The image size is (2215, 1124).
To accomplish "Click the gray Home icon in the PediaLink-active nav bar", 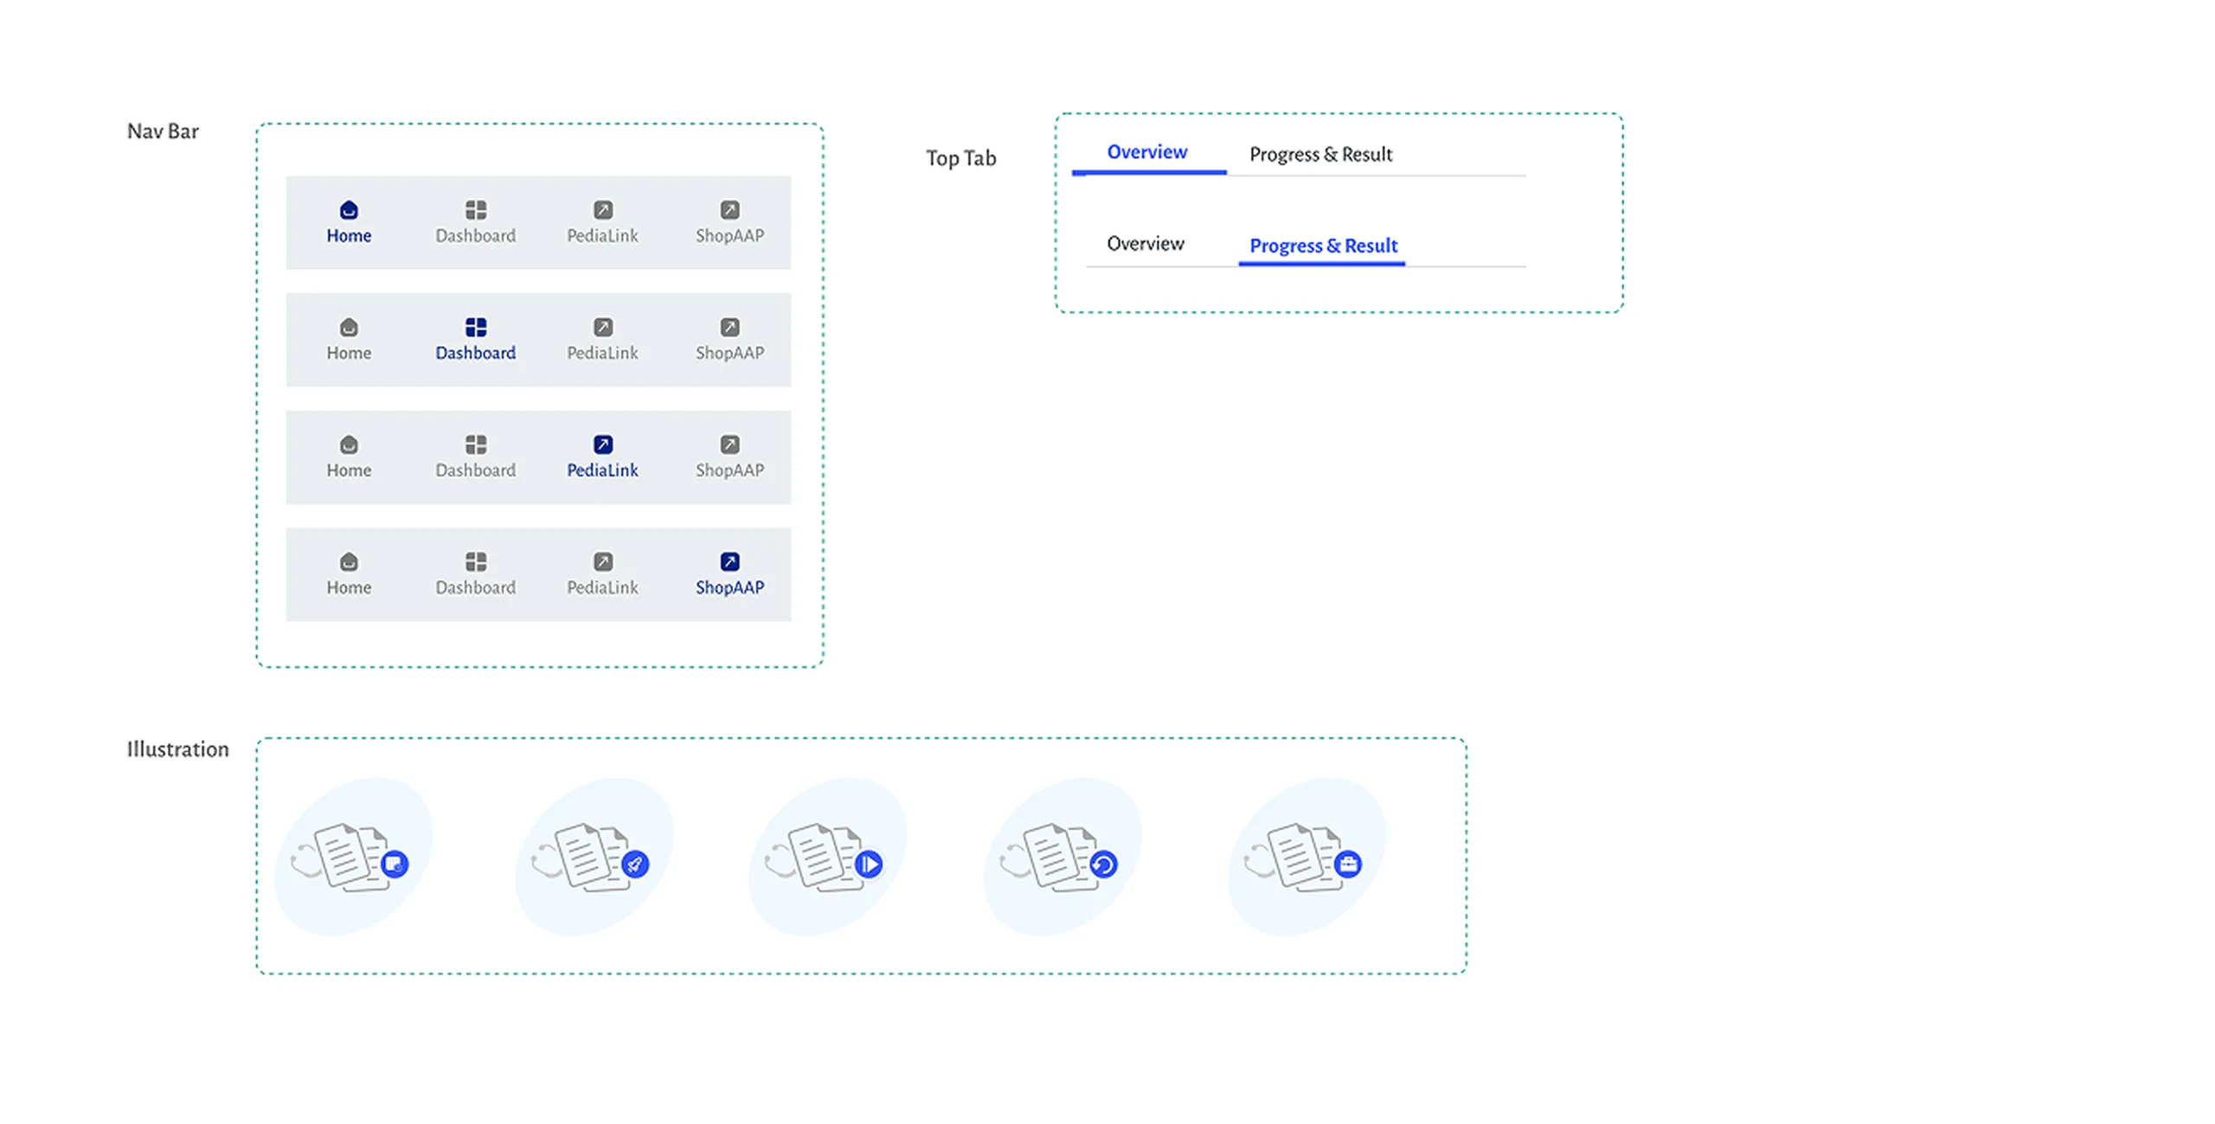I will [x=349, y=444].
